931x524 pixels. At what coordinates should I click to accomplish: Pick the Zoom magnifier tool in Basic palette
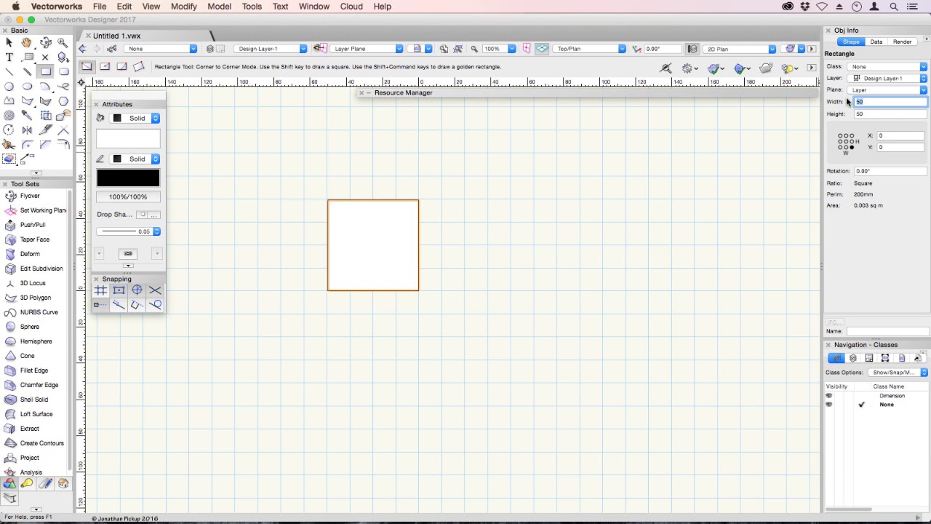[63, 43]
